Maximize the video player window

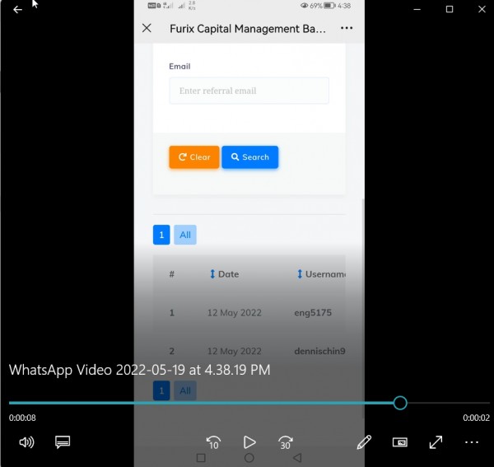point(450,9)
